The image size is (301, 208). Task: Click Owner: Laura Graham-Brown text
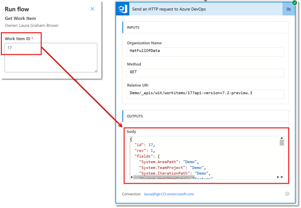31,26
